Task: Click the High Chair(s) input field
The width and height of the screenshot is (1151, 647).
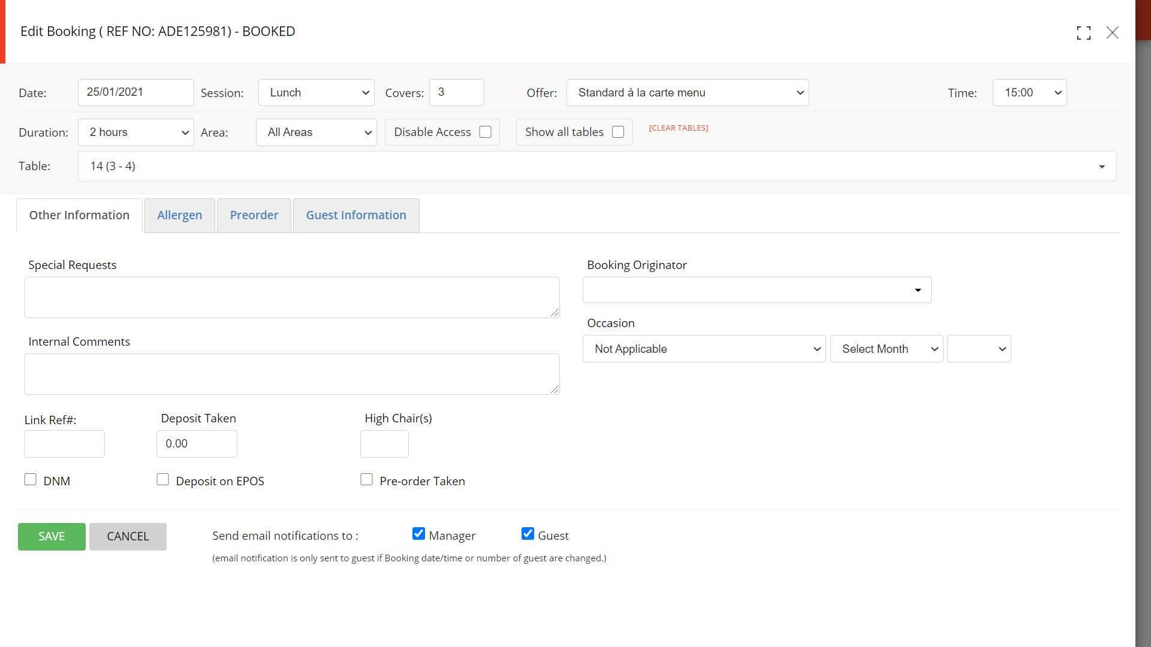Action: click(384, 444)
